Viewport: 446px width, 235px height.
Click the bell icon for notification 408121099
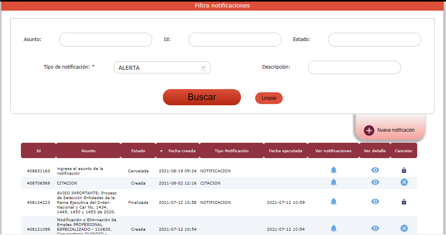[334, 228]
